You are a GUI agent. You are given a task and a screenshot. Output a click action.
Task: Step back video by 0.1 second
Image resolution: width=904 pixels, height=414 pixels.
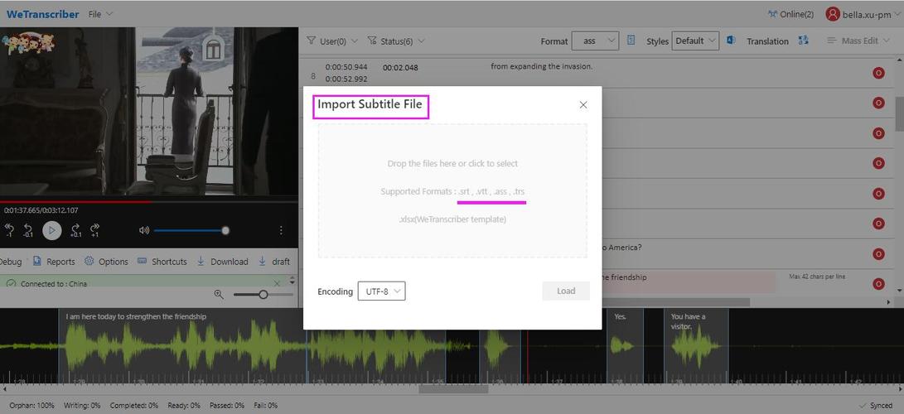point(28,230)
